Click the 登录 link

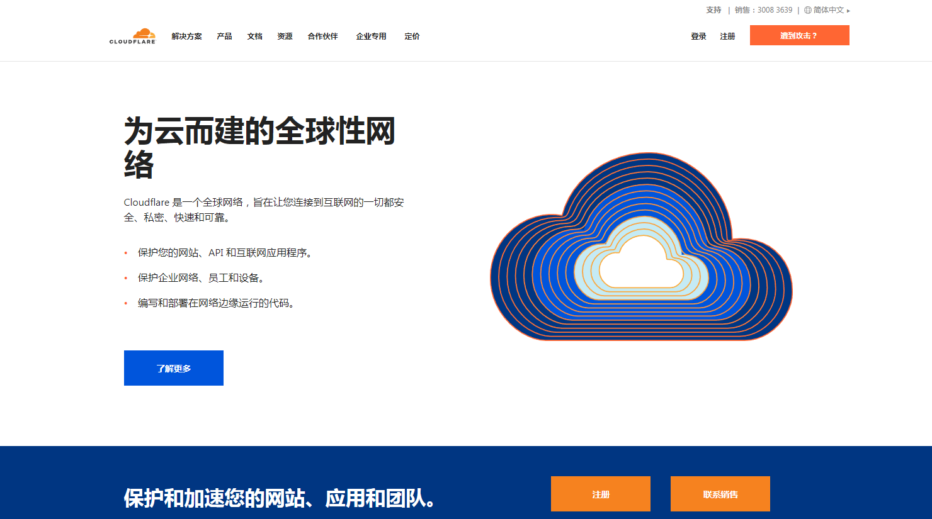point(698,36)
